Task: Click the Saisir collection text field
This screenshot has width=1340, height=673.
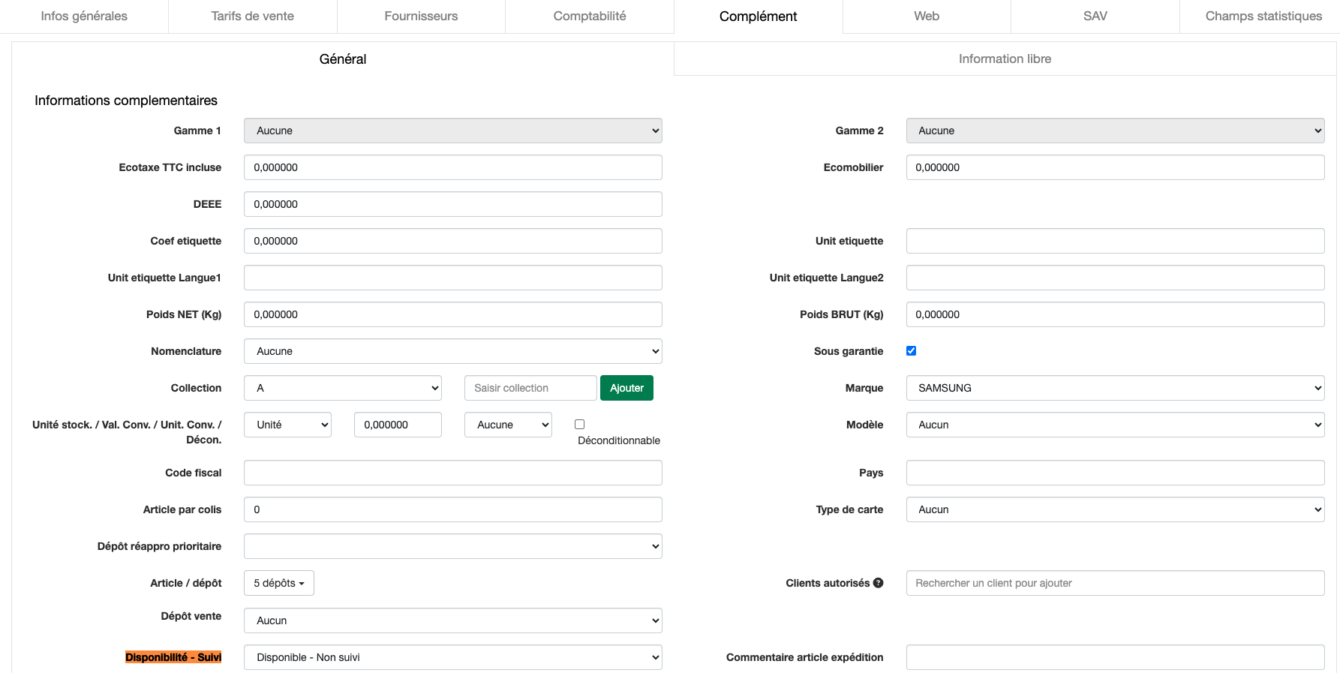Action: [530, 388]
